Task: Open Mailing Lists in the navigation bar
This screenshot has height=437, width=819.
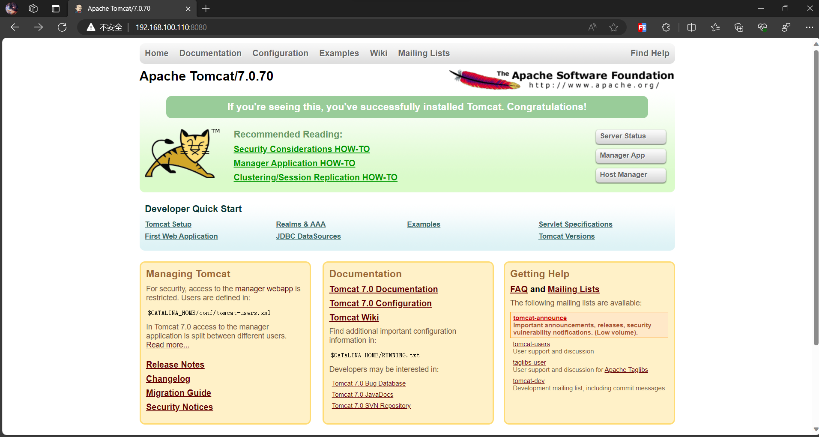Action: [424, 53]
